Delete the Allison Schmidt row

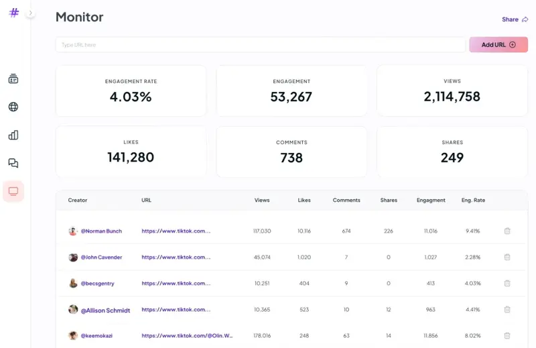507,310
